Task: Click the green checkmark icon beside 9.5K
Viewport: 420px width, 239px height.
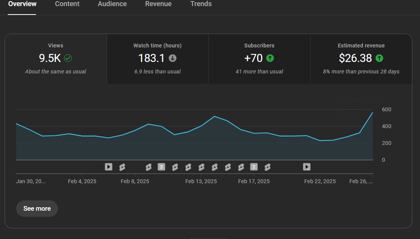Action: click(68, 58)
